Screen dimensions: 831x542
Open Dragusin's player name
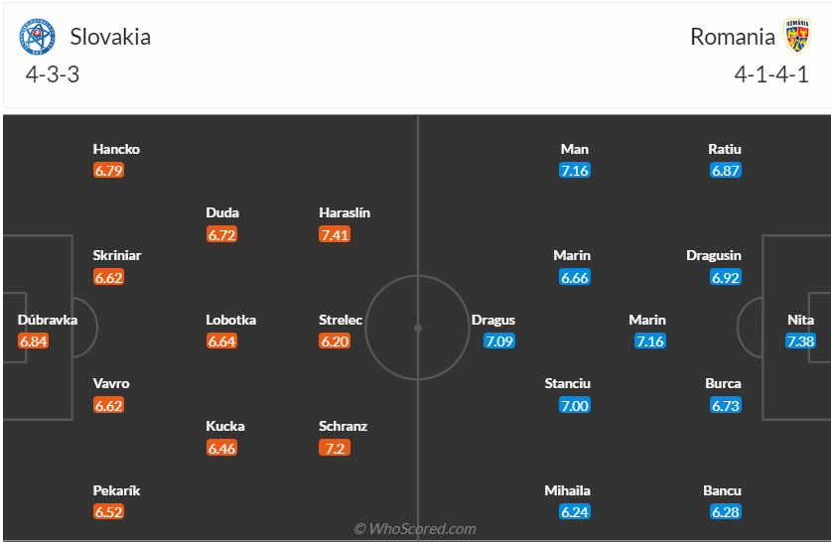point(714,255)
